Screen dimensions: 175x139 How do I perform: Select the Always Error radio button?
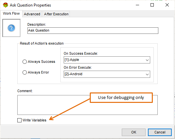[24, 73]
